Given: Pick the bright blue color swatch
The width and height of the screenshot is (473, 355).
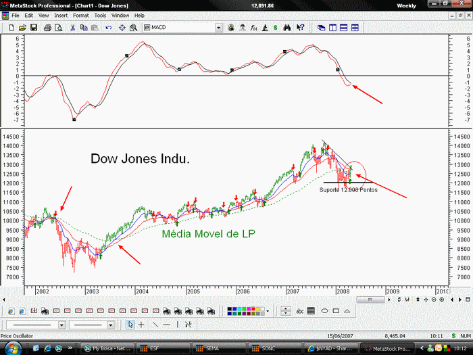Looking at the screenshot, I should point(234,309).
